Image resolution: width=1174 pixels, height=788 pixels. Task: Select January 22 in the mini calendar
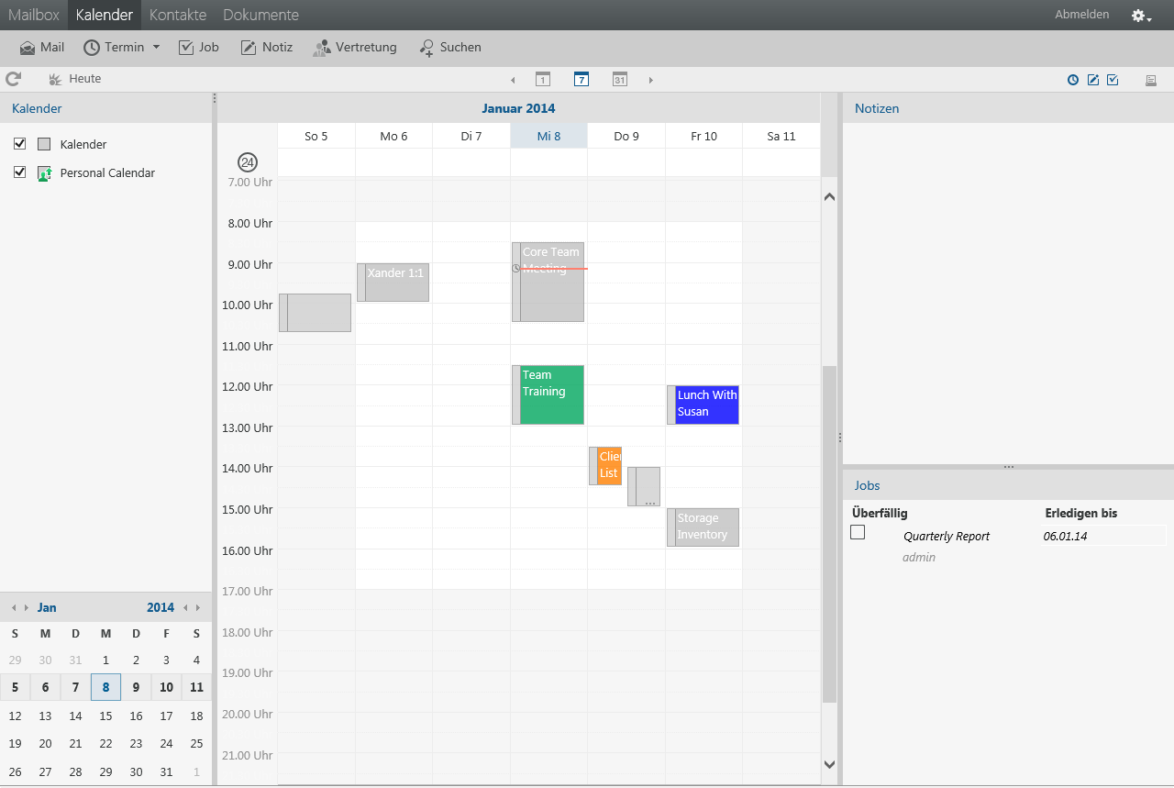click(x=105, y=744)
